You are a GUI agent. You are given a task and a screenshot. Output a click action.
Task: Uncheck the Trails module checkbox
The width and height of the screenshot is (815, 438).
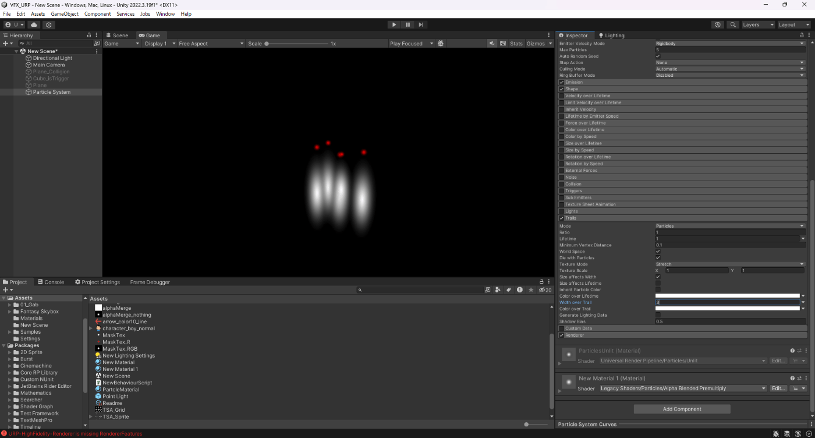coord(562,218)
